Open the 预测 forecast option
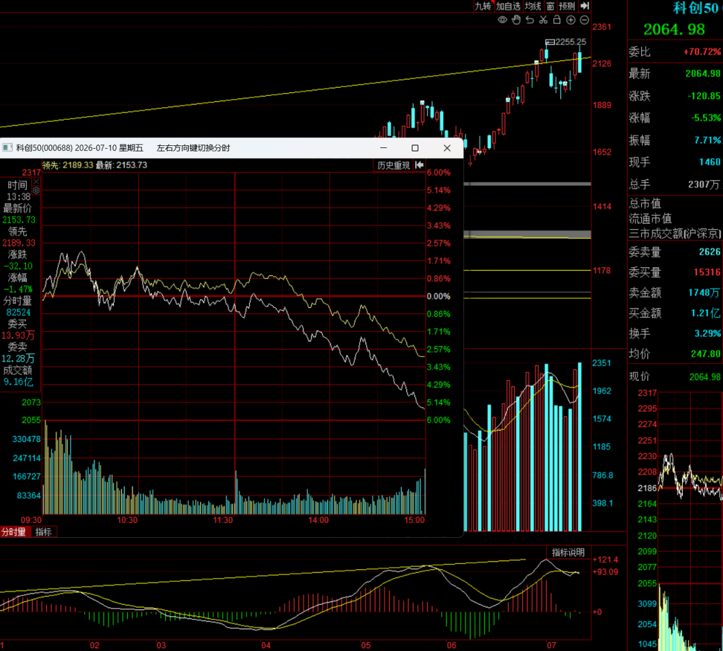This screenshot has height=651, width=723. (567, 6)
